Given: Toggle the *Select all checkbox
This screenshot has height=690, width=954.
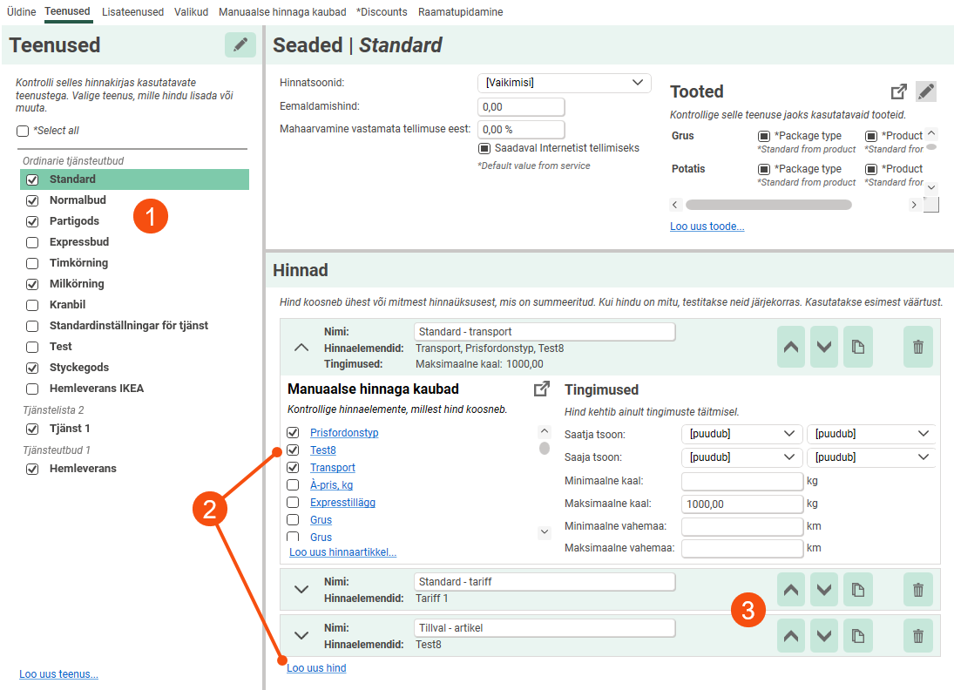Looking at the screenshot, I should (x=23, y=131).
